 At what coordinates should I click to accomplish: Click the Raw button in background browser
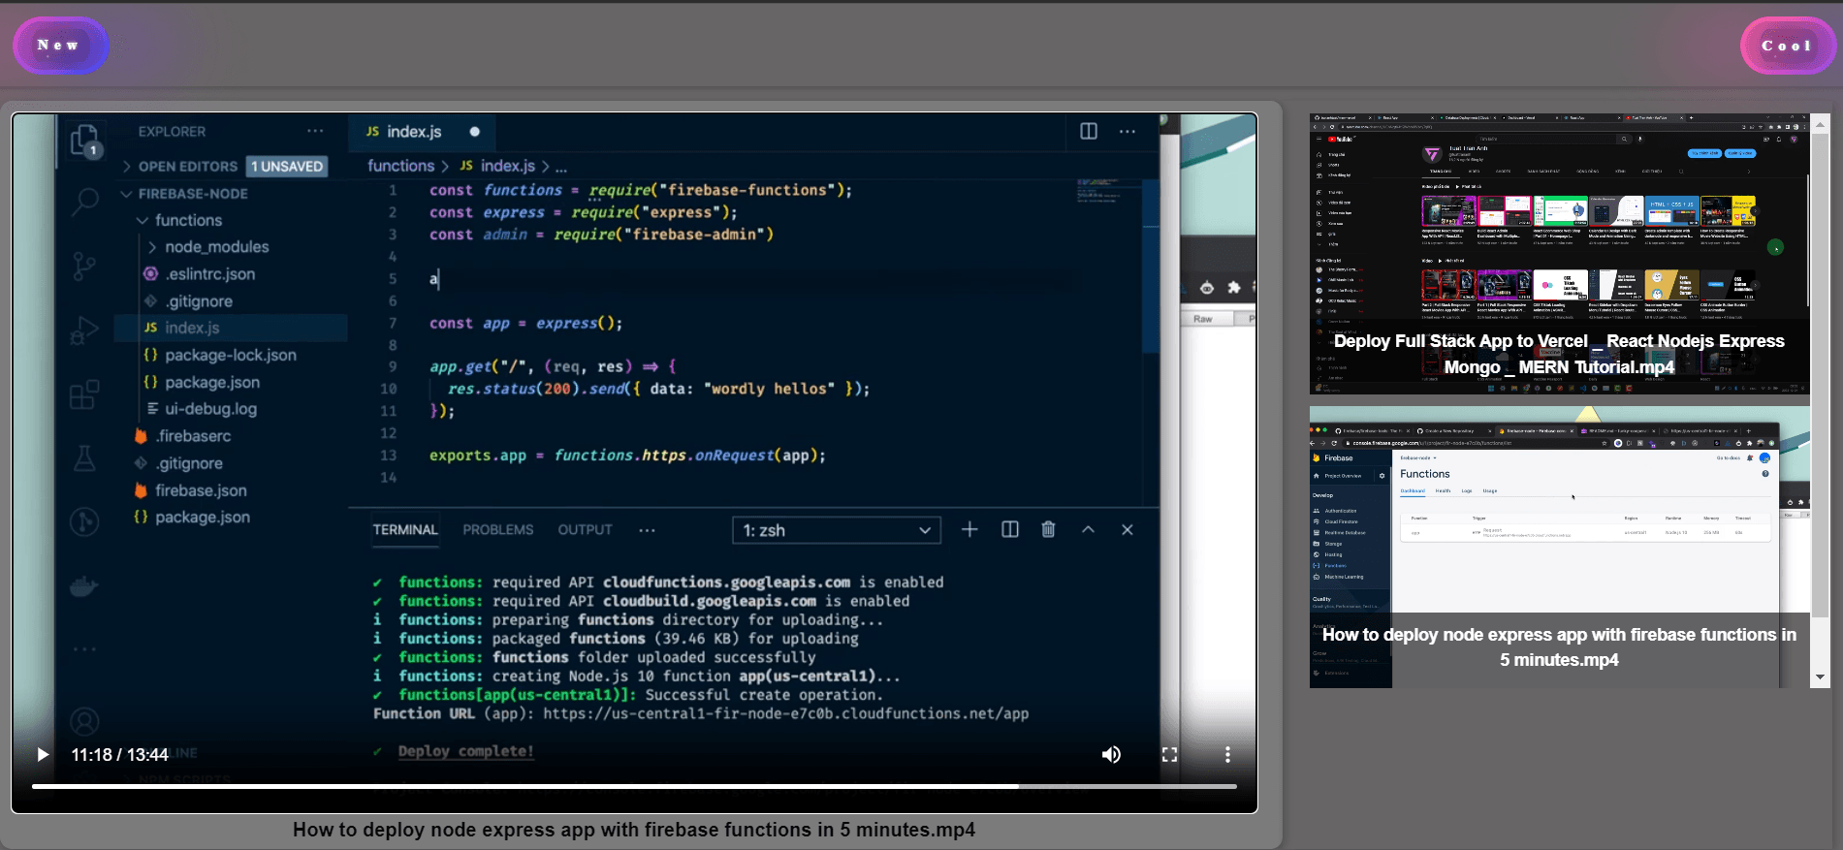[x=1203, y=319]
